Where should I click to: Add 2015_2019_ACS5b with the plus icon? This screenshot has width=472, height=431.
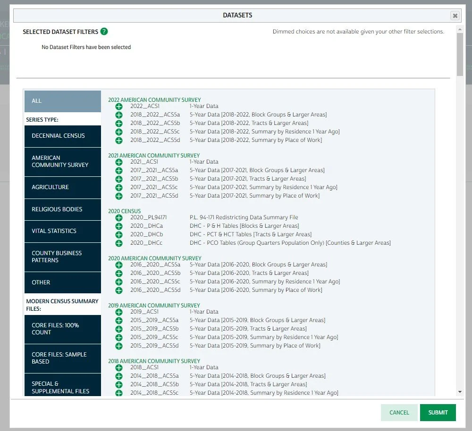click(x=119, y=329)
